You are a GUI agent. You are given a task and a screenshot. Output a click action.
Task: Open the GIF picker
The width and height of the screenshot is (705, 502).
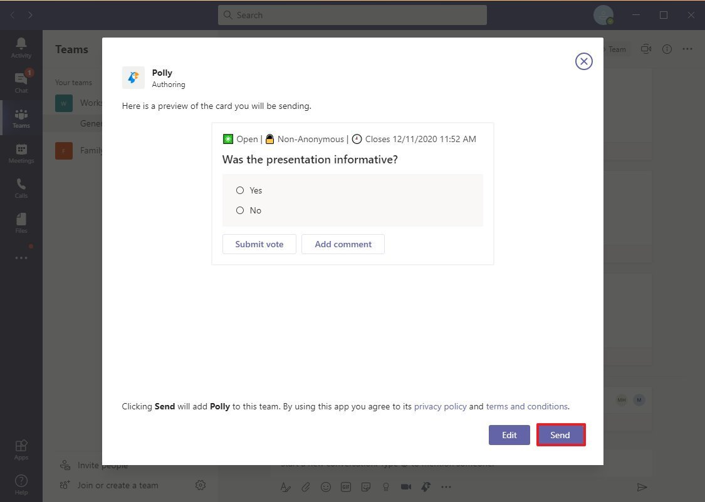point(346,487)
